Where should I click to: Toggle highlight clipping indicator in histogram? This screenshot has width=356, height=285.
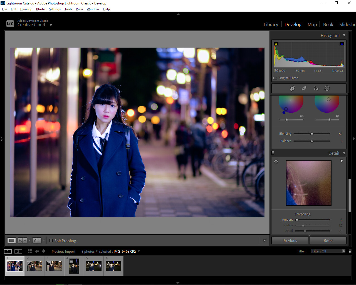(x=342, y=44)
